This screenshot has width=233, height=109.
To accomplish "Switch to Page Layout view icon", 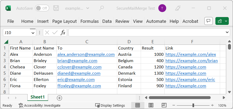I will pyautogui.click(x=151, y=105).
